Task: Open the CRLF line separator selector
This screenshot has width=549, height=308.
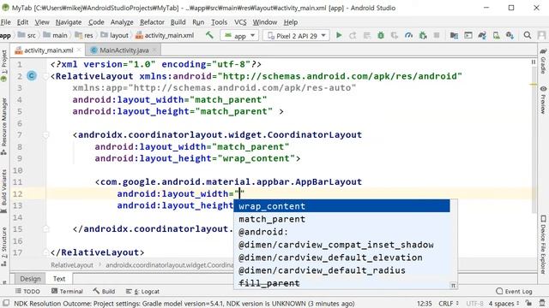Action: click(x=449, y=303)
